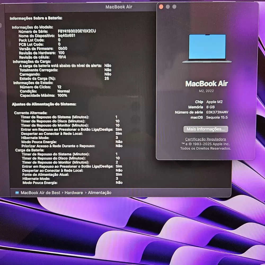Select battery serial number F8Y419302GE10X2CU

point(77,31)
